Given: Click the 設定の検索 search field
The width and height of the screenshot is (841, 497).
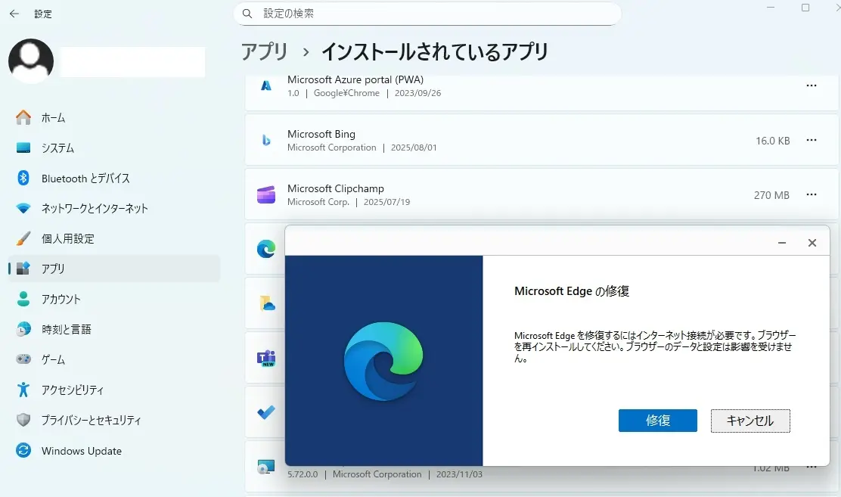Looking at the screenshot, I should tap(427, 14).
